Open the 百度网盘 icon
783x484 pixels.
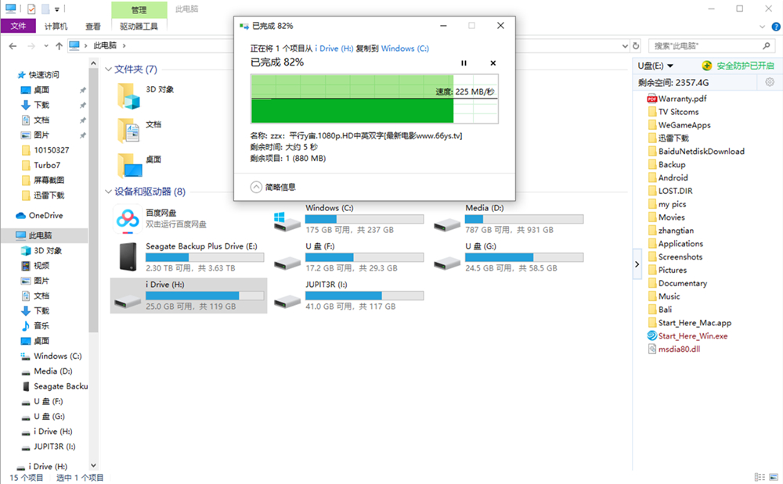click(x=128, y=218)
